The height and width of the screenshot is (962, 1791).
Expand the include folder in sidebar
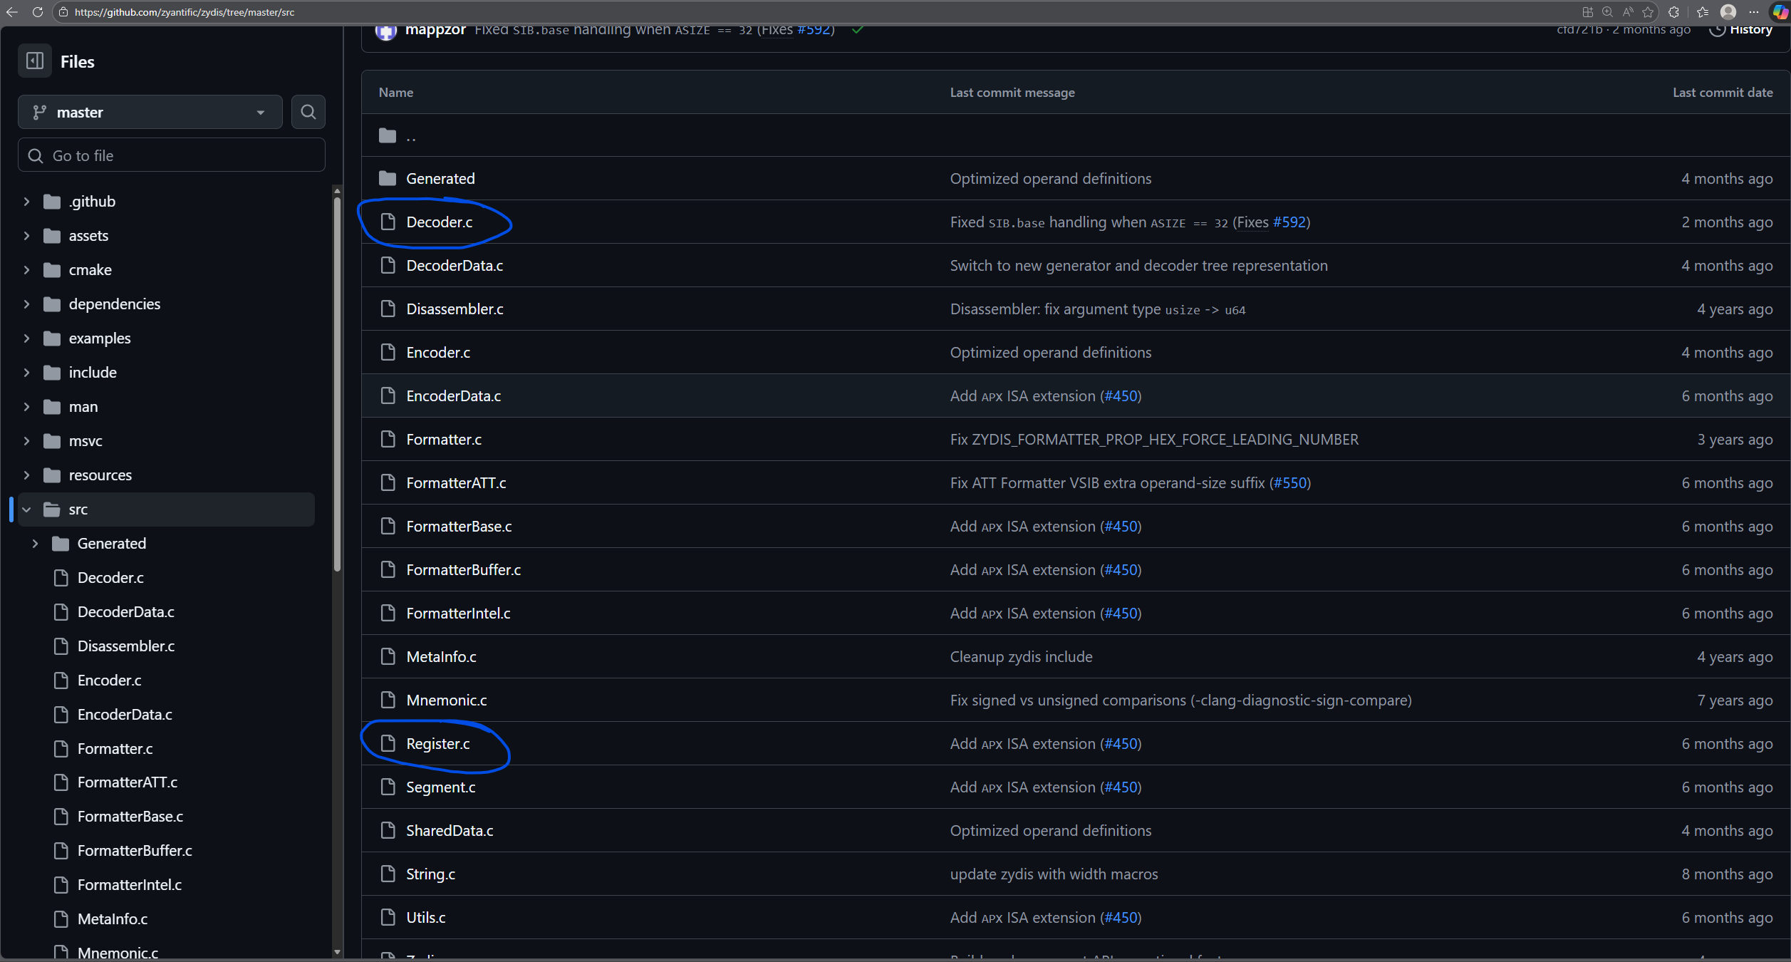coord(27,373)
